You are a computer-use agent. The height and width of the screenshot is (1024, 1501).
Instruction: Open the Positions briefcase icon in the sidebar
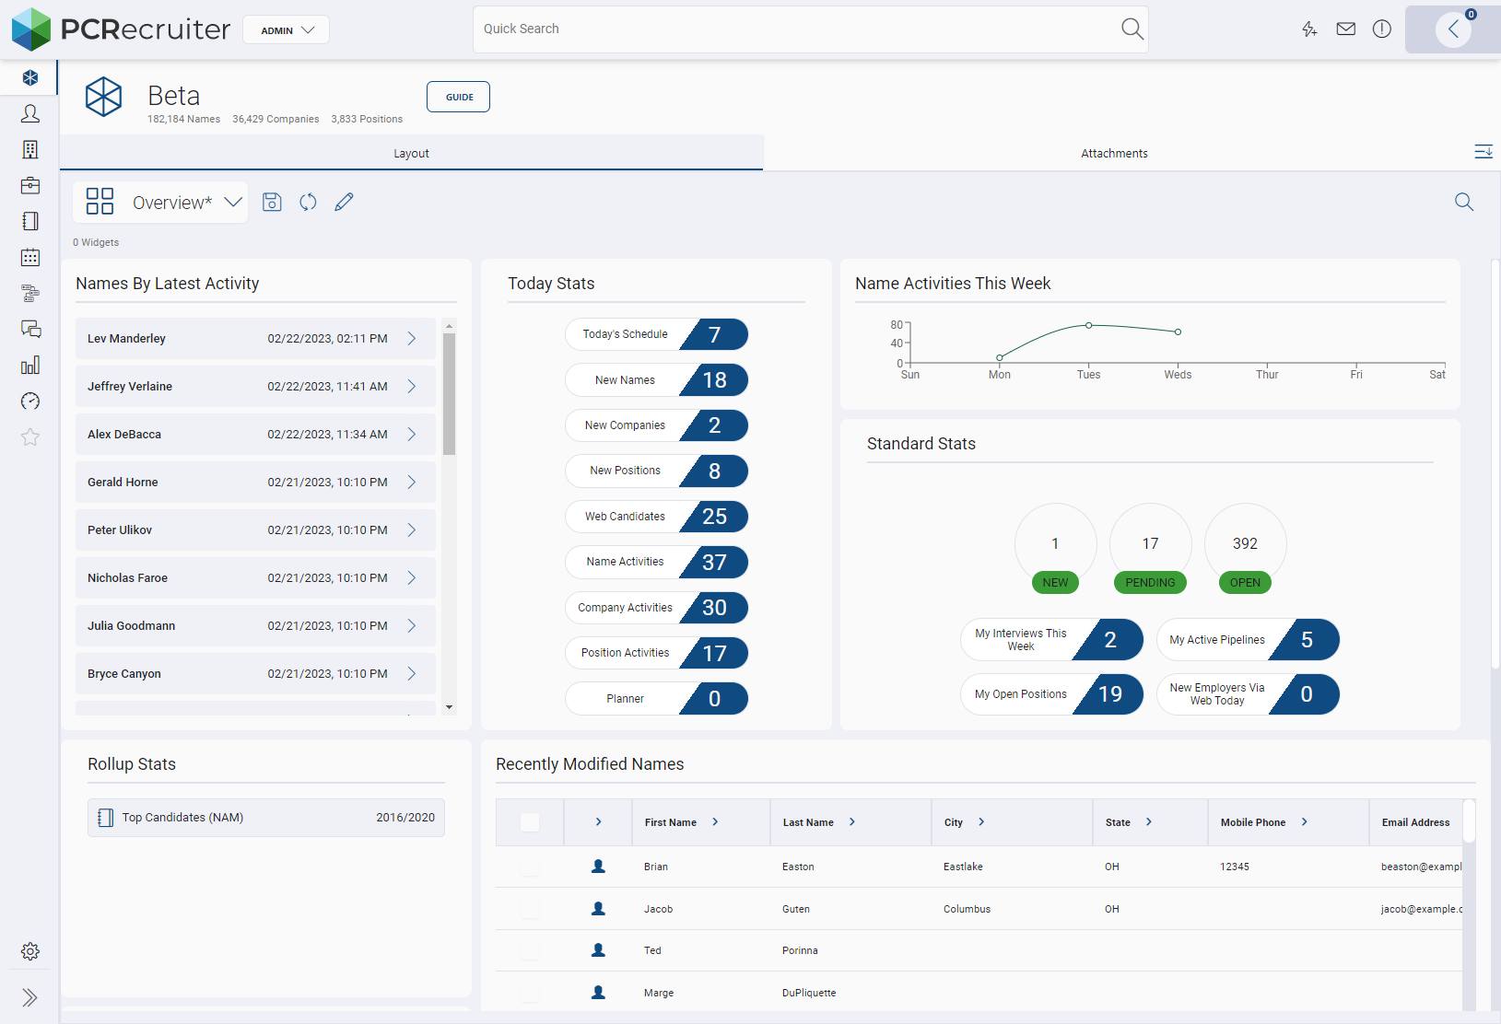(30, 185)
